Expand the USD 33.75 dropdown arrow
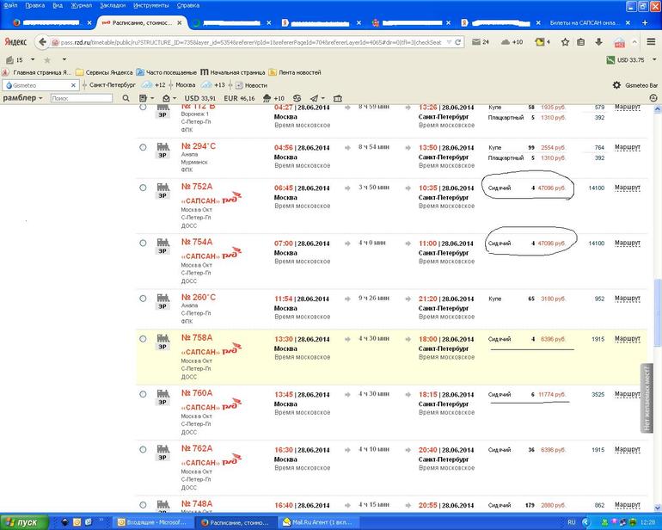The image size is (662, 530). click(x=654, y=59)
